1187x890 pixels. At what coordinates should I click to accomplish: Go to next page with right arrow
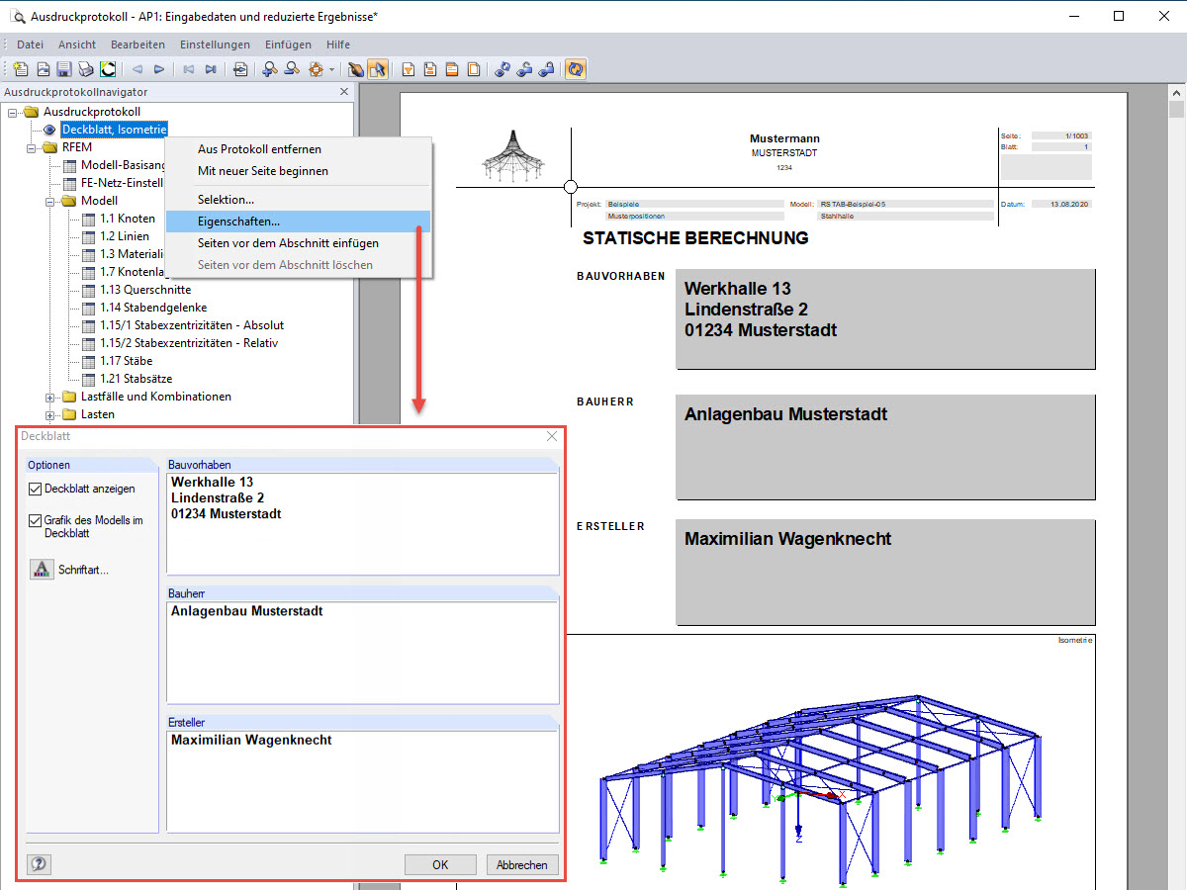pos(158,69)
